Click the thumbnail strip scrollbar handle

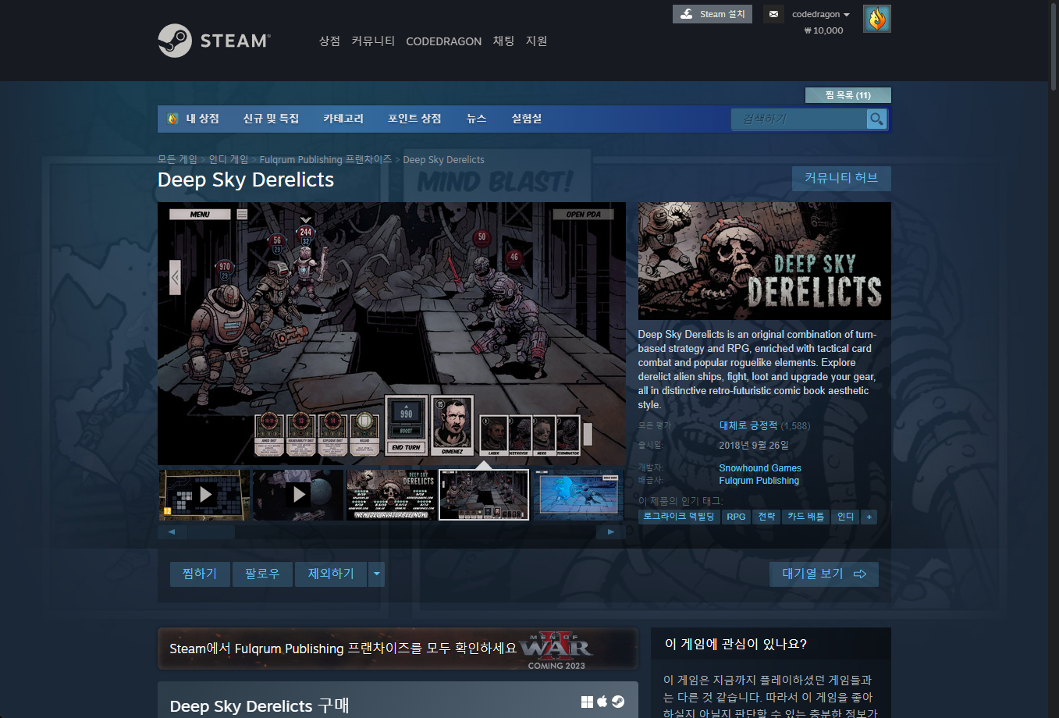pos(211,531)
